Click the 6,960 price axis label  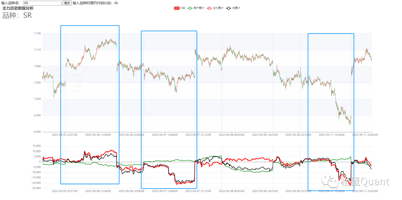click(x=37, y=132)
